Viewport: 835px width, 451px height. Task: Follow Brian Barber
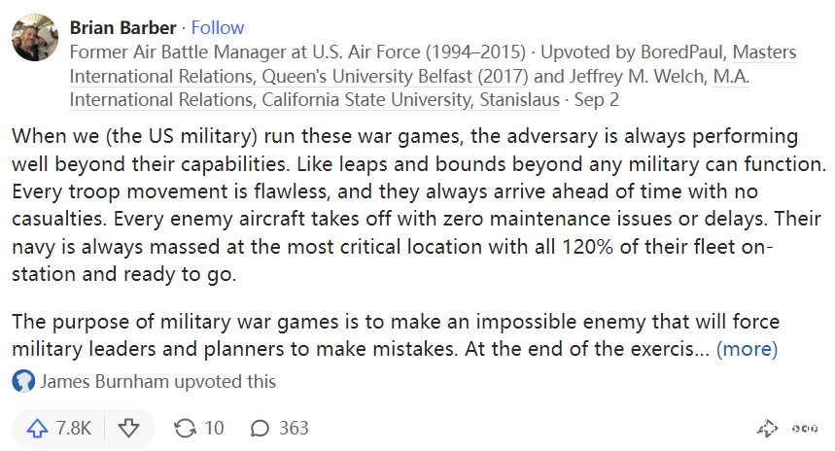[218, 27]
